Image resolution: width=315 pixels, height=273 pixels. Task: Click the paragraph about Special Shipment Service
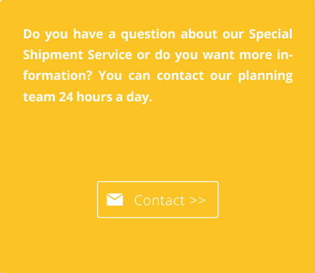157,65
